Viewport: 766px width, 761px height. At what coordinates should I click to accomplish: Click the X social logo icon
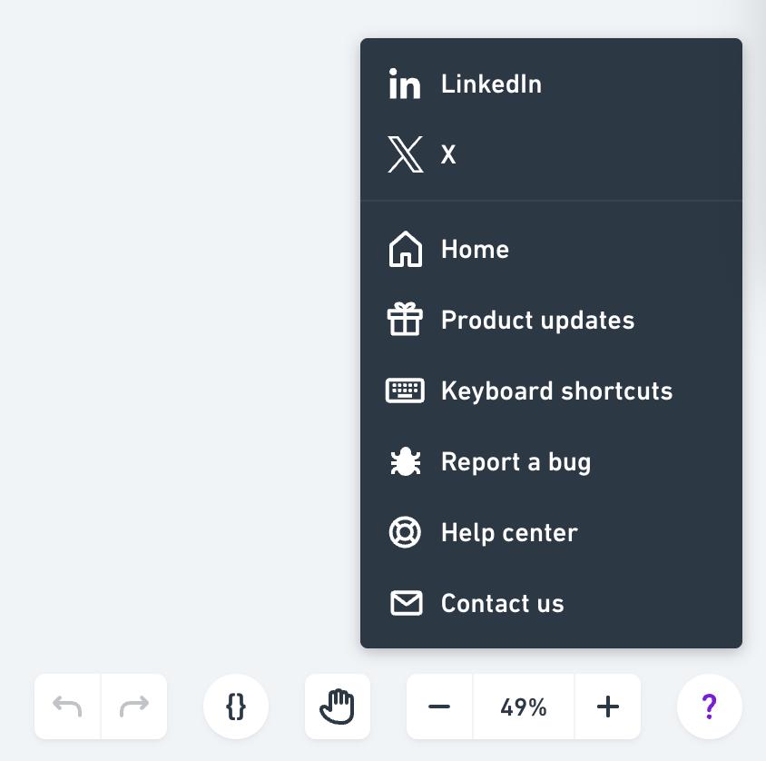pos(405,154)
